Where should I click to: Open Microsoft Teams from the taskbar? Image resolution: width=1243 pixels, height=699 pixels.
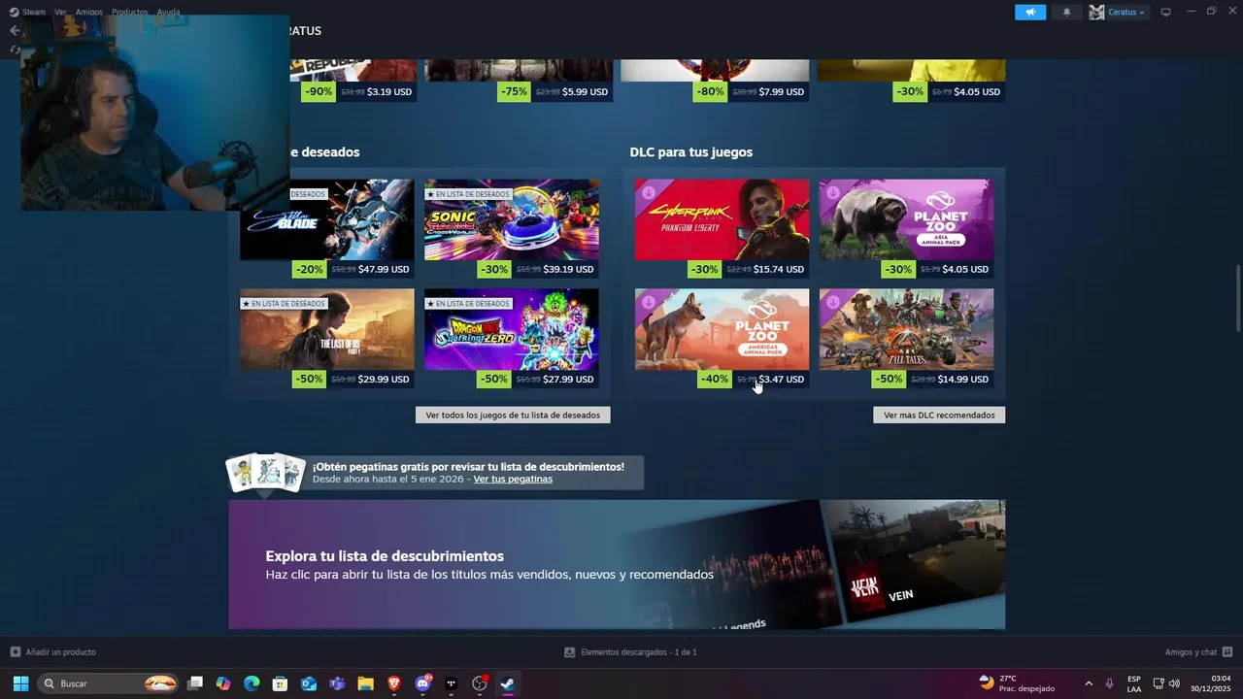tap(337, 683)
